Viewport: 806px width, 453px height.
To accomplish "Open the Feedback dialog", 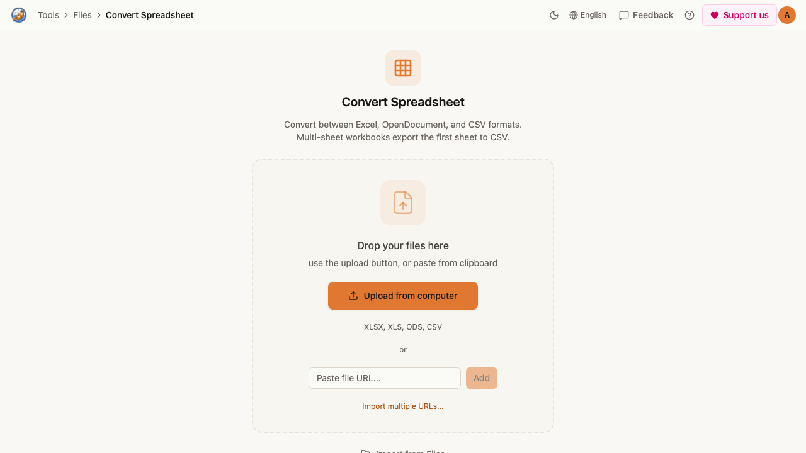I will [646, 15].
